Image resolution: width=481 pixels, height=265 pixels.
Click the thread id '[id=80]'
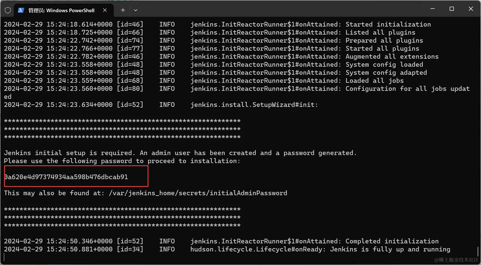coord(130,89)
